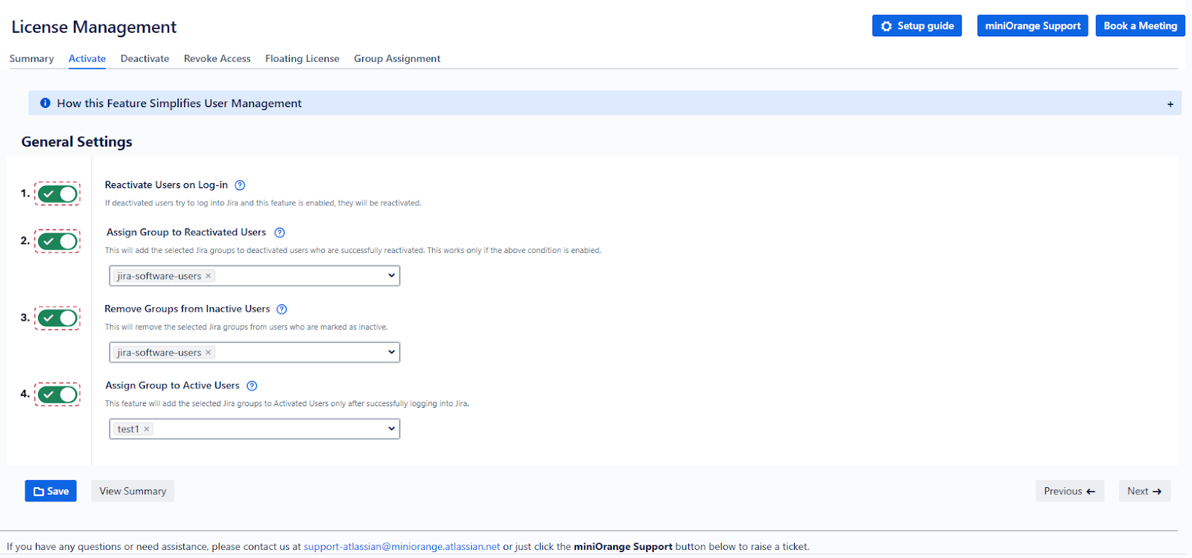
Task: Click the License Management title
Action: click(94, 28)
